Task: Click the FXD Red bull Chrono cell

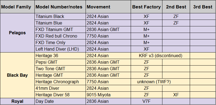Action: [x=60, y=36]
